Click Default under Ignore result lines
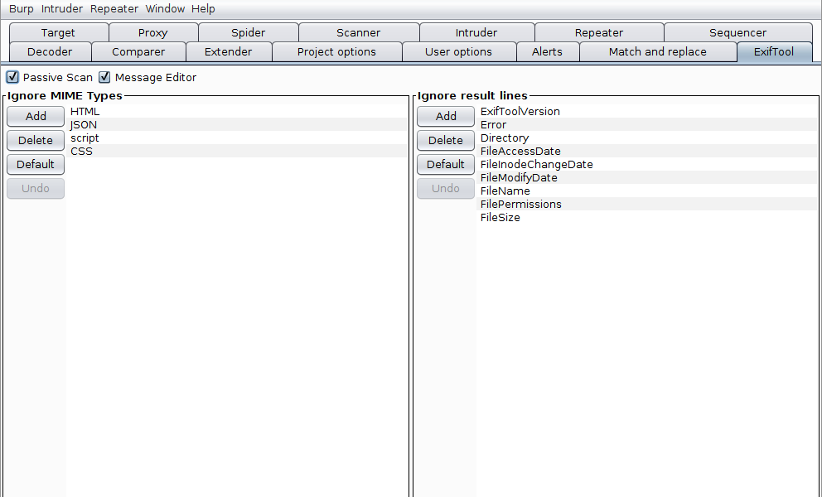 446,165
